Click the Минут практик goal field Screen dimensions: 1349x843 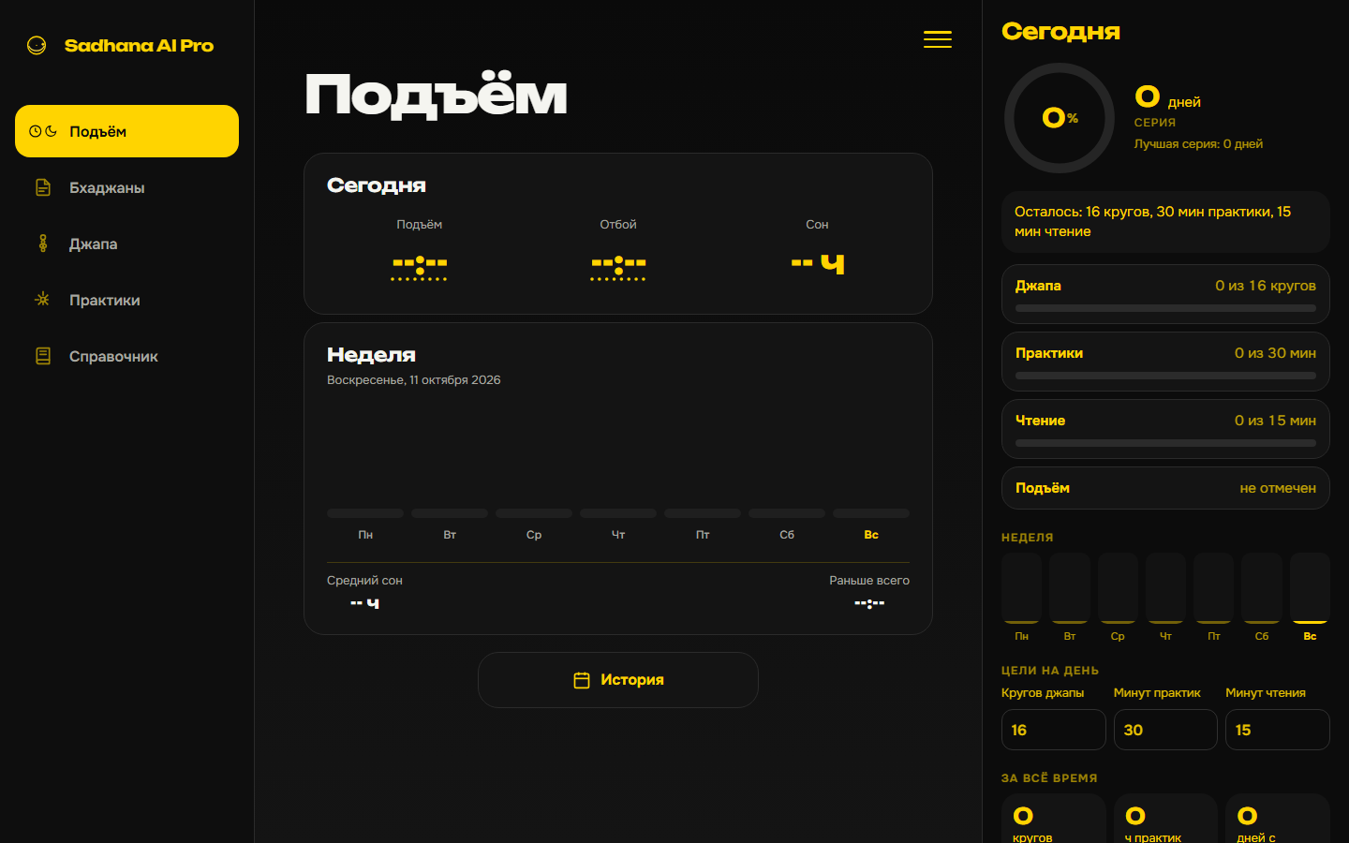click(1165, 730)
